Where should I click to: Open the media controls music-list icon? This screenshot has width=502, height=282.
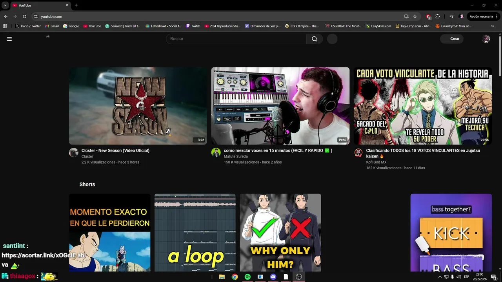tap(451, 16)
